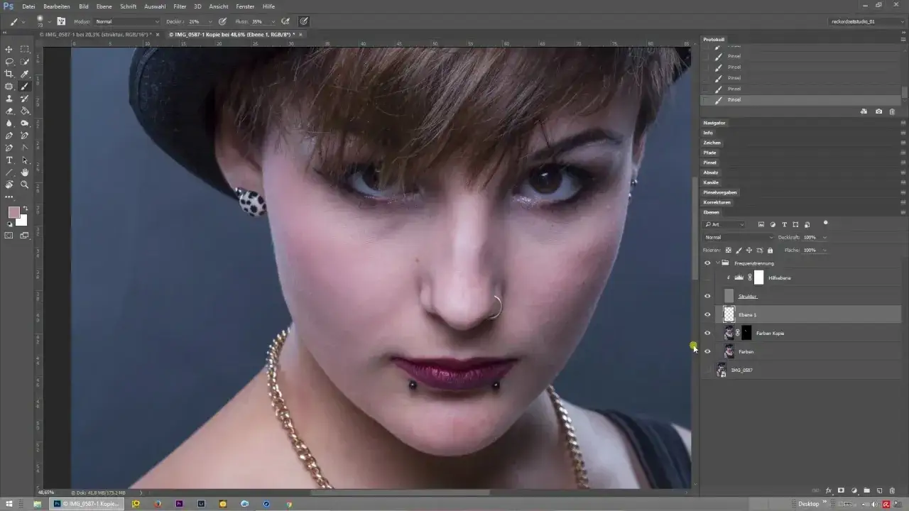Select the Zoom tool
This screenshot has height=511, width=909.
24,185
